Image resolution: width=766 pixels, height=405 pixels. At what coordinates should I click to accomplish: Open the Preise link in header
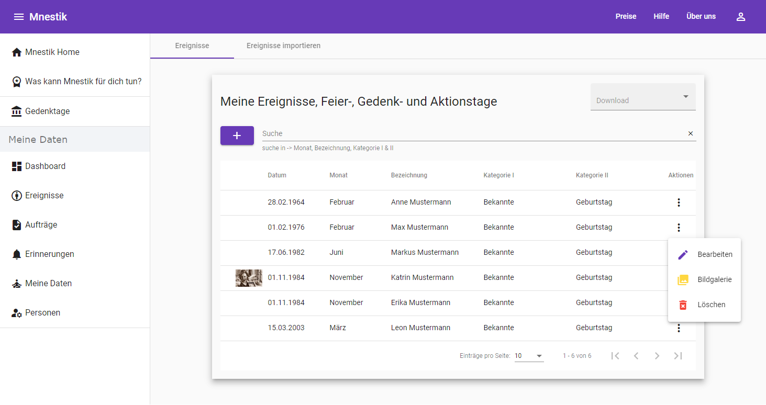pos(626,17)
